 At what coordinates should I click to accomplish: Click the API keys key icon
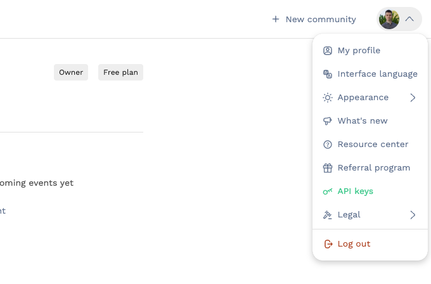(x=328, y=191)
